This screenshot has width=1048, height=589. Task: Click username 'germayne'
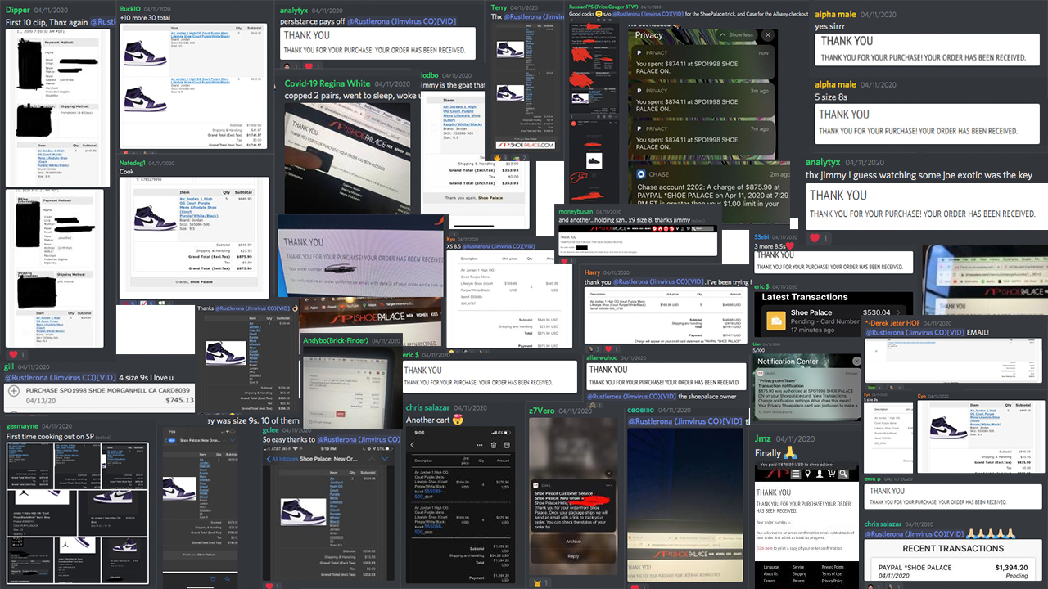[x=22, y=426]
